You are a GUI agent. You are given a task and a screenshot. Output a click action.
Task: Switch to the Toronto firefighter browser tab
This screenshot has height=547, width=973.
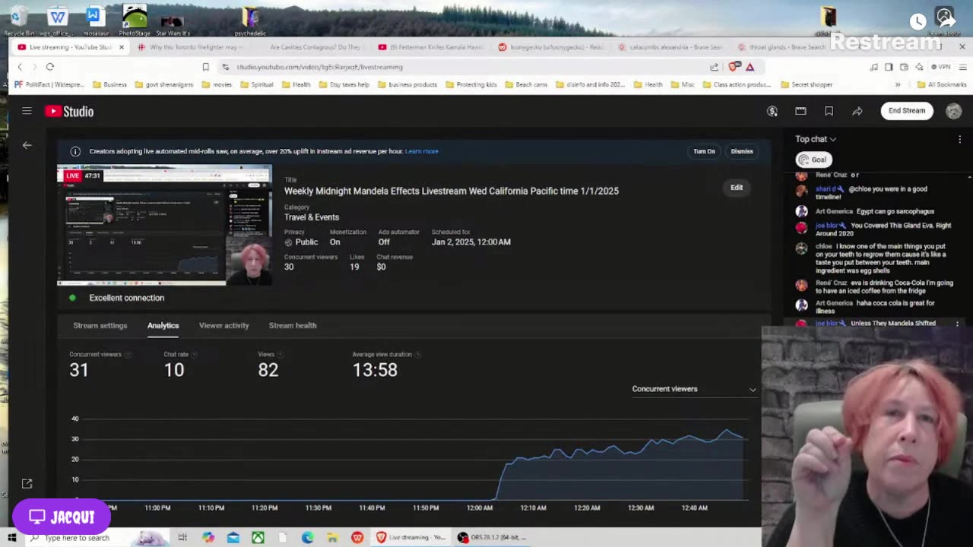[190, 47]
